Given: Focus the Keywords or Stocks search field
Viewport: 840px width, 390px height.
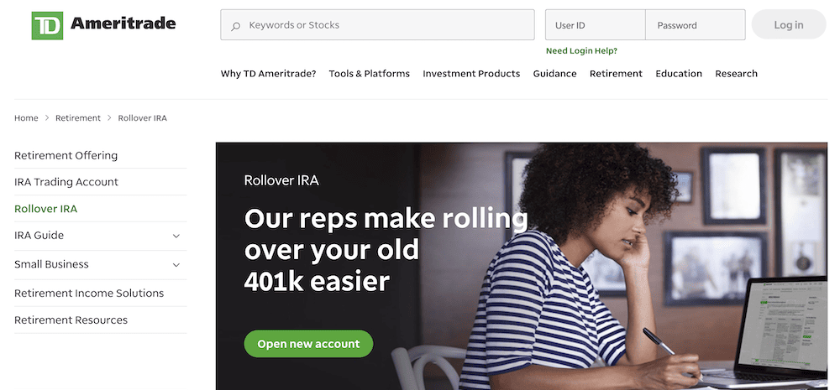Looking at the screenshot, I should point(386,25).
